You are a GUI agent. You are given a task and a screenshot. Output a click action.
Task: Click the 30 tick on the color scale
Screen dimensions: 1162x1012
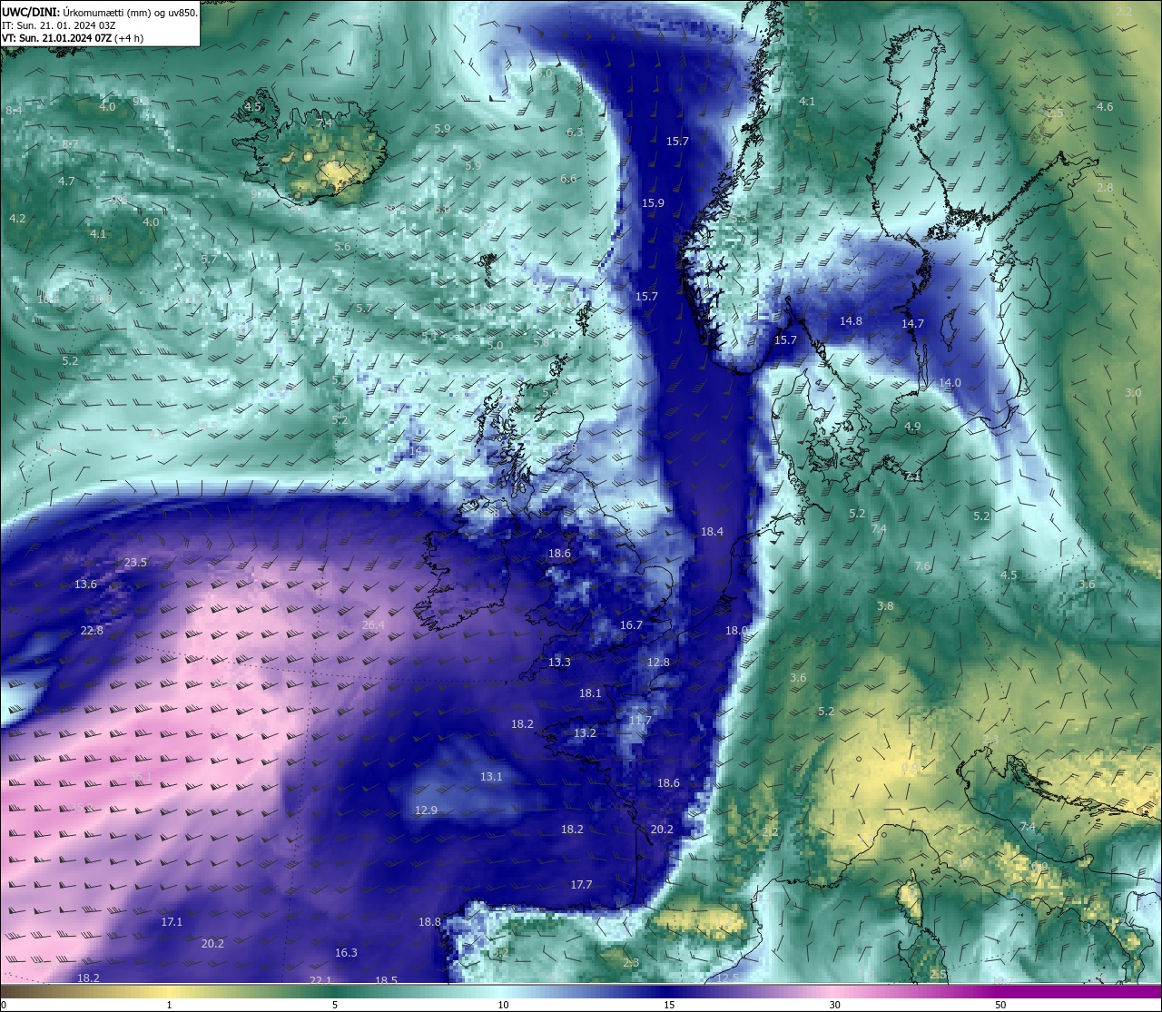click(834, 1005)
